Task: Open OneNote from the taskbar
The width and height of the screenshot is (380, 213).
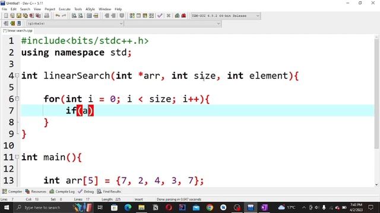Action: pyautogui.click(x=264, y=208)
